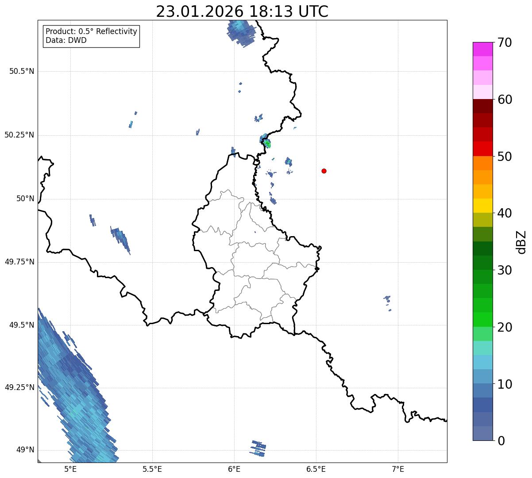The image size is (532, 478).
Task: Click the 50°N latitude label
Action: coord(25,199)
